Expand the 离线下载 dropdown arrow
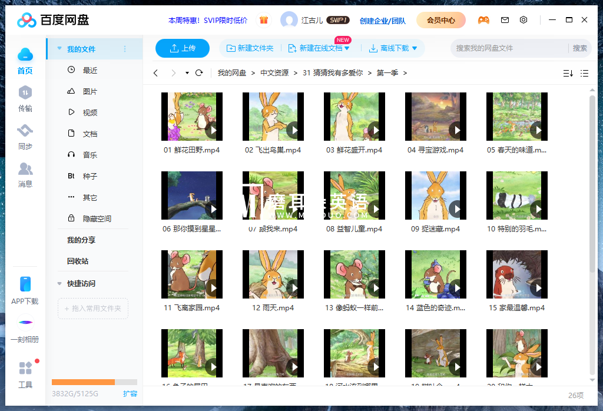Viewport: 603px width, 411px height. point(415,48)
